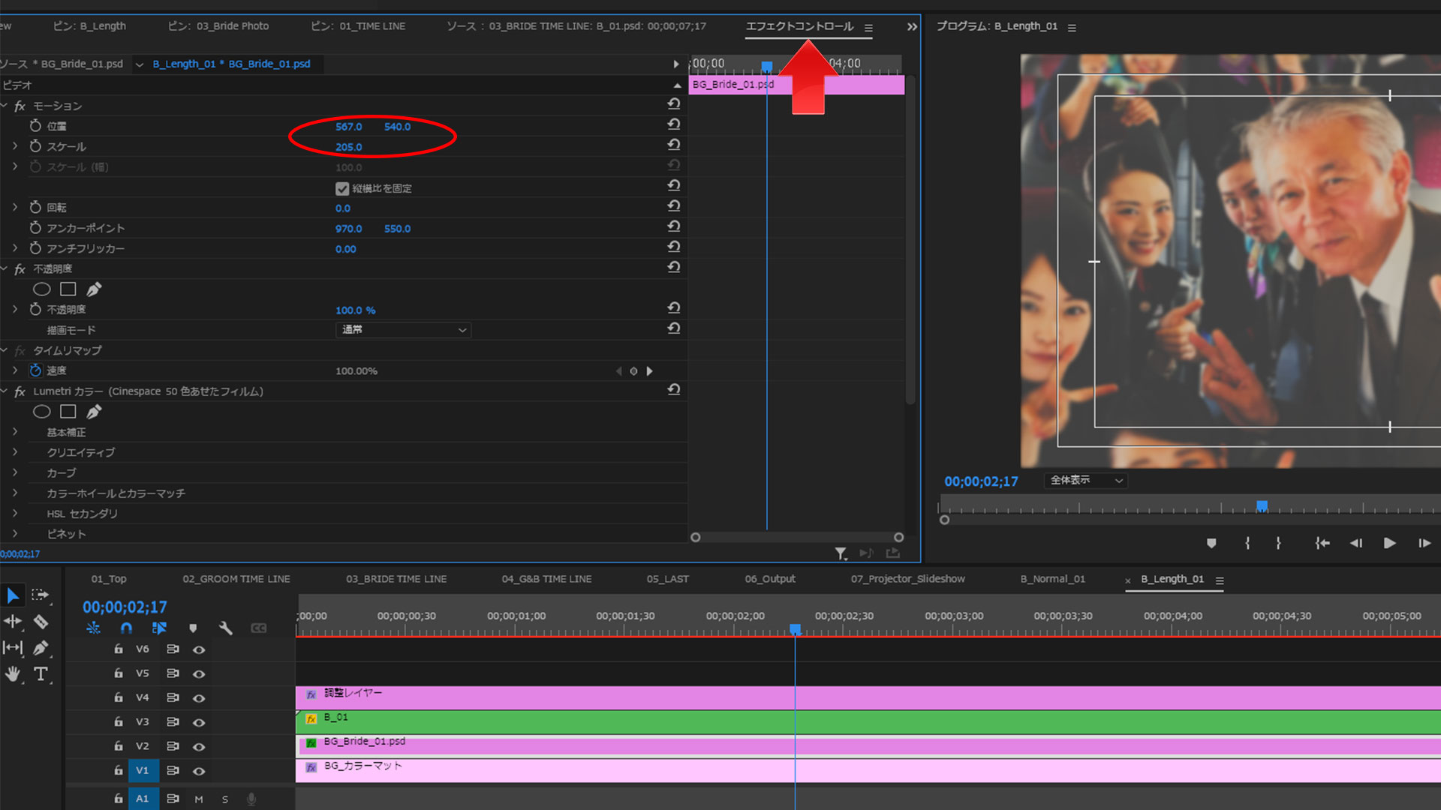This screenshot has height=810, width=1441.
Task: Go to In point in program monitor
Action: [1322, 543]
